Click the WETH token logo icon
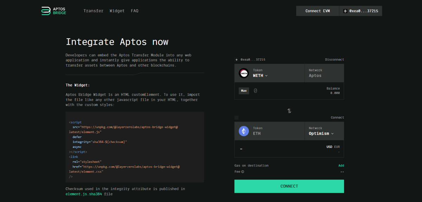Screen dimensions: 422x202 click(244, 73)
